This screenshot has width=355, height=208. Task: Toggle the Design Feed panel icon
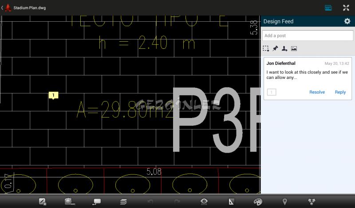pos(328,8)
